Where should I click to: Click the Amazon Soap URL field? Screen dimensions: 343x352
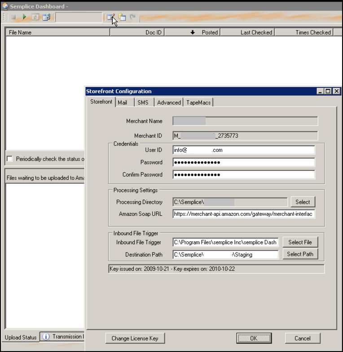tap(244, 214)
